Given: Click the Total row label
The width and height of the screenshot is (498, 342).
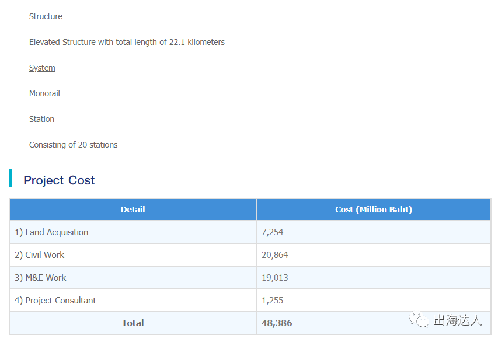Looking at the screenshot, I should click(133, 323).
